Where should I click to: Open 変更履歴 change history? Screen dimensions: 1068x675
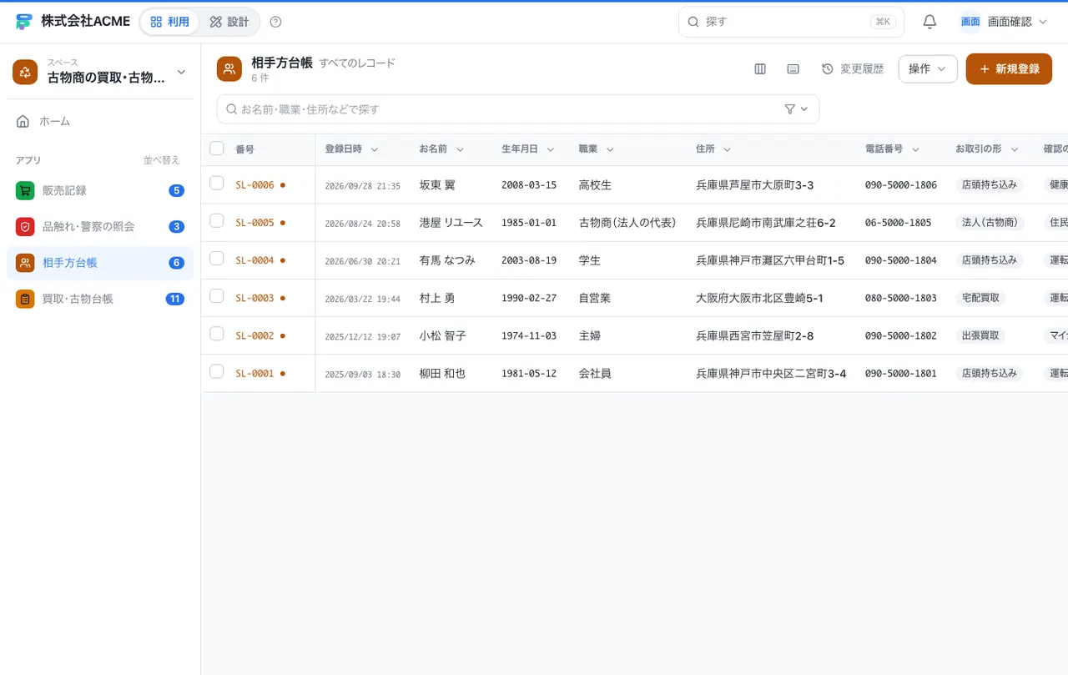click(853, 69)
